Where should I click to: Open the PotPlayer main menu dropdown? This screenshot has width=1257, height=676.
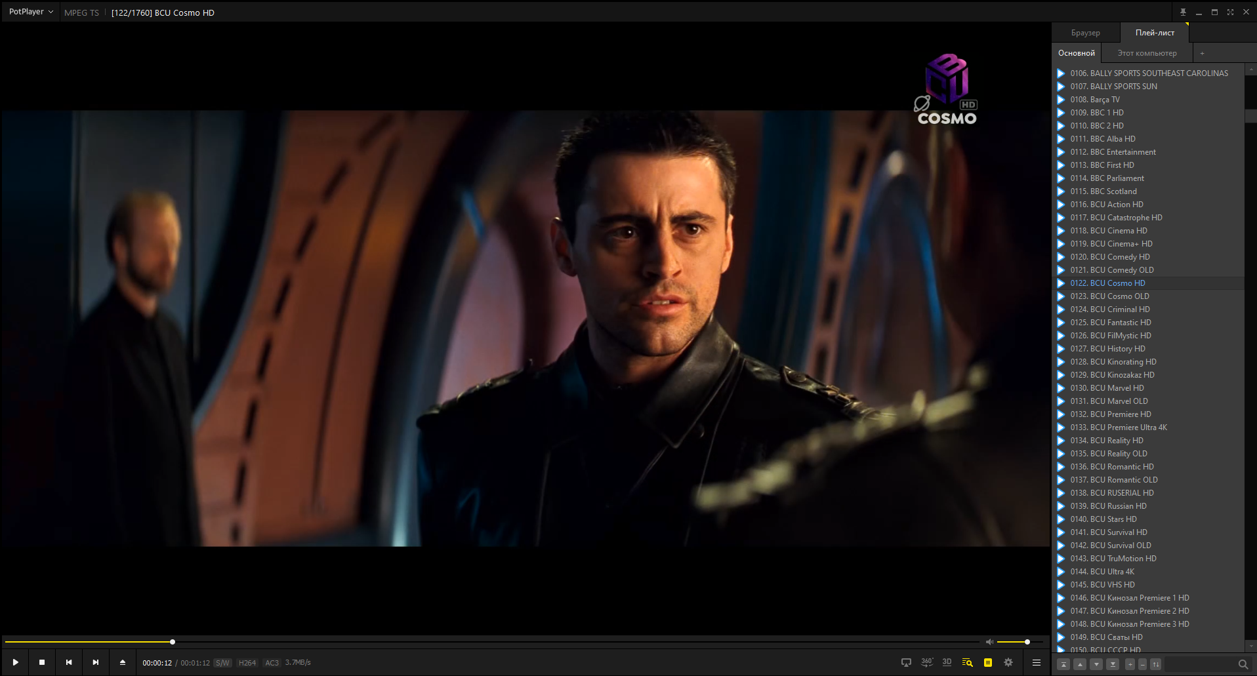click(31, 12)
